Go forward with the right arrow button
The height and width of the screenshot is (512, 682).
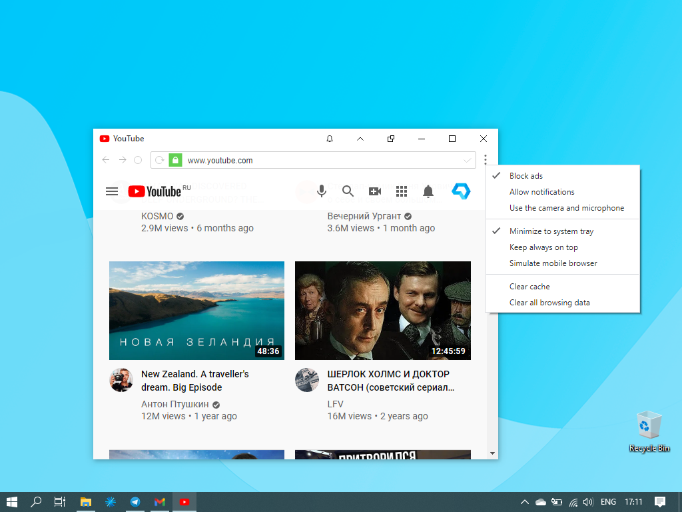tap(123, 160)
